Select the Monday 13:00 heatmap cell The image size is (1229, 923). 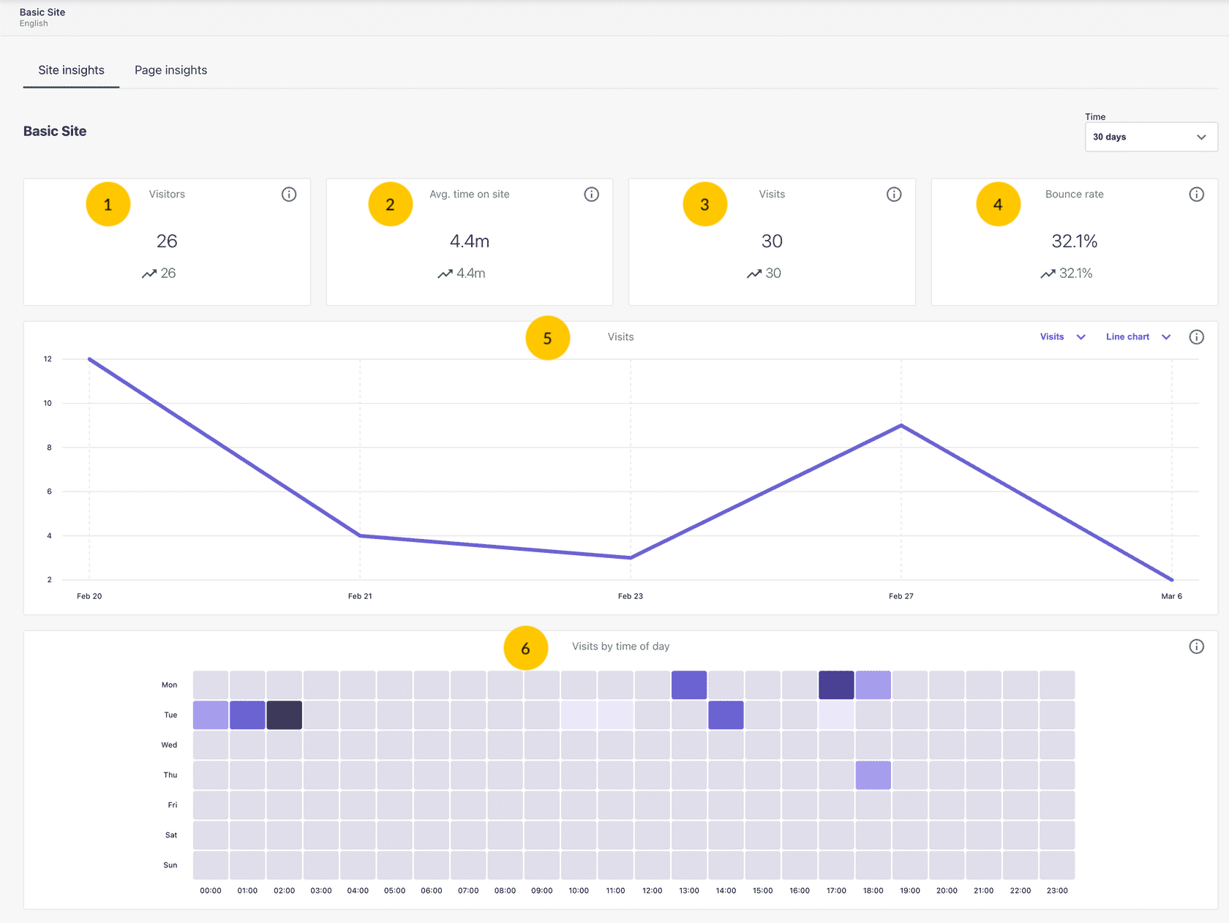coord(689,685)
